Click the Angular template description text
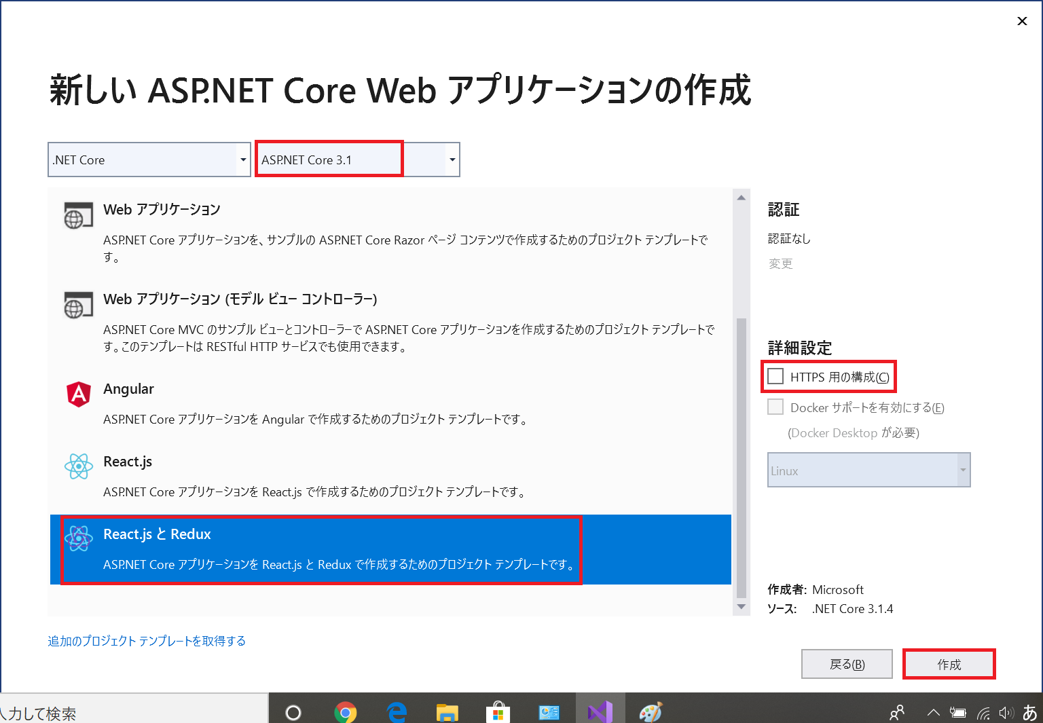This screenshot has height=723, width=1043. [316, 419]
